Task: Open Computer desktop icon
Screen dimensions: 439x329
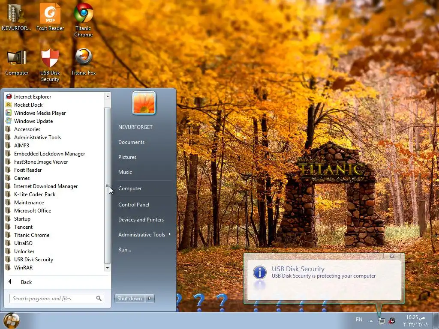Action: coord(17,63)
